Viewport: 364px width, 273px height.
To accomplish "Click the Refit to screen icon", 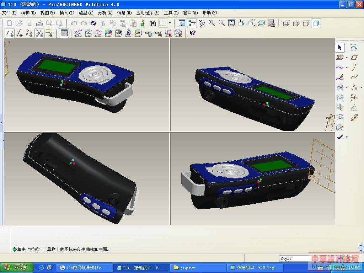I will coord(231,23).
